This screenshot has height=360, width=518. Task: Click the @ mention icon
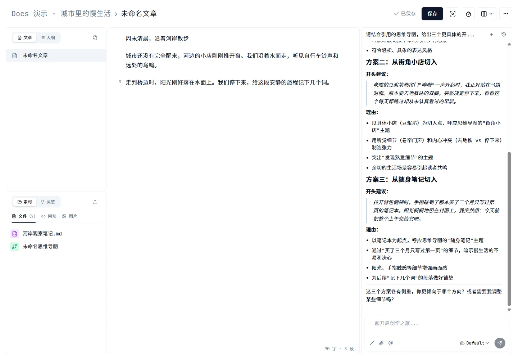coord(391,343)
